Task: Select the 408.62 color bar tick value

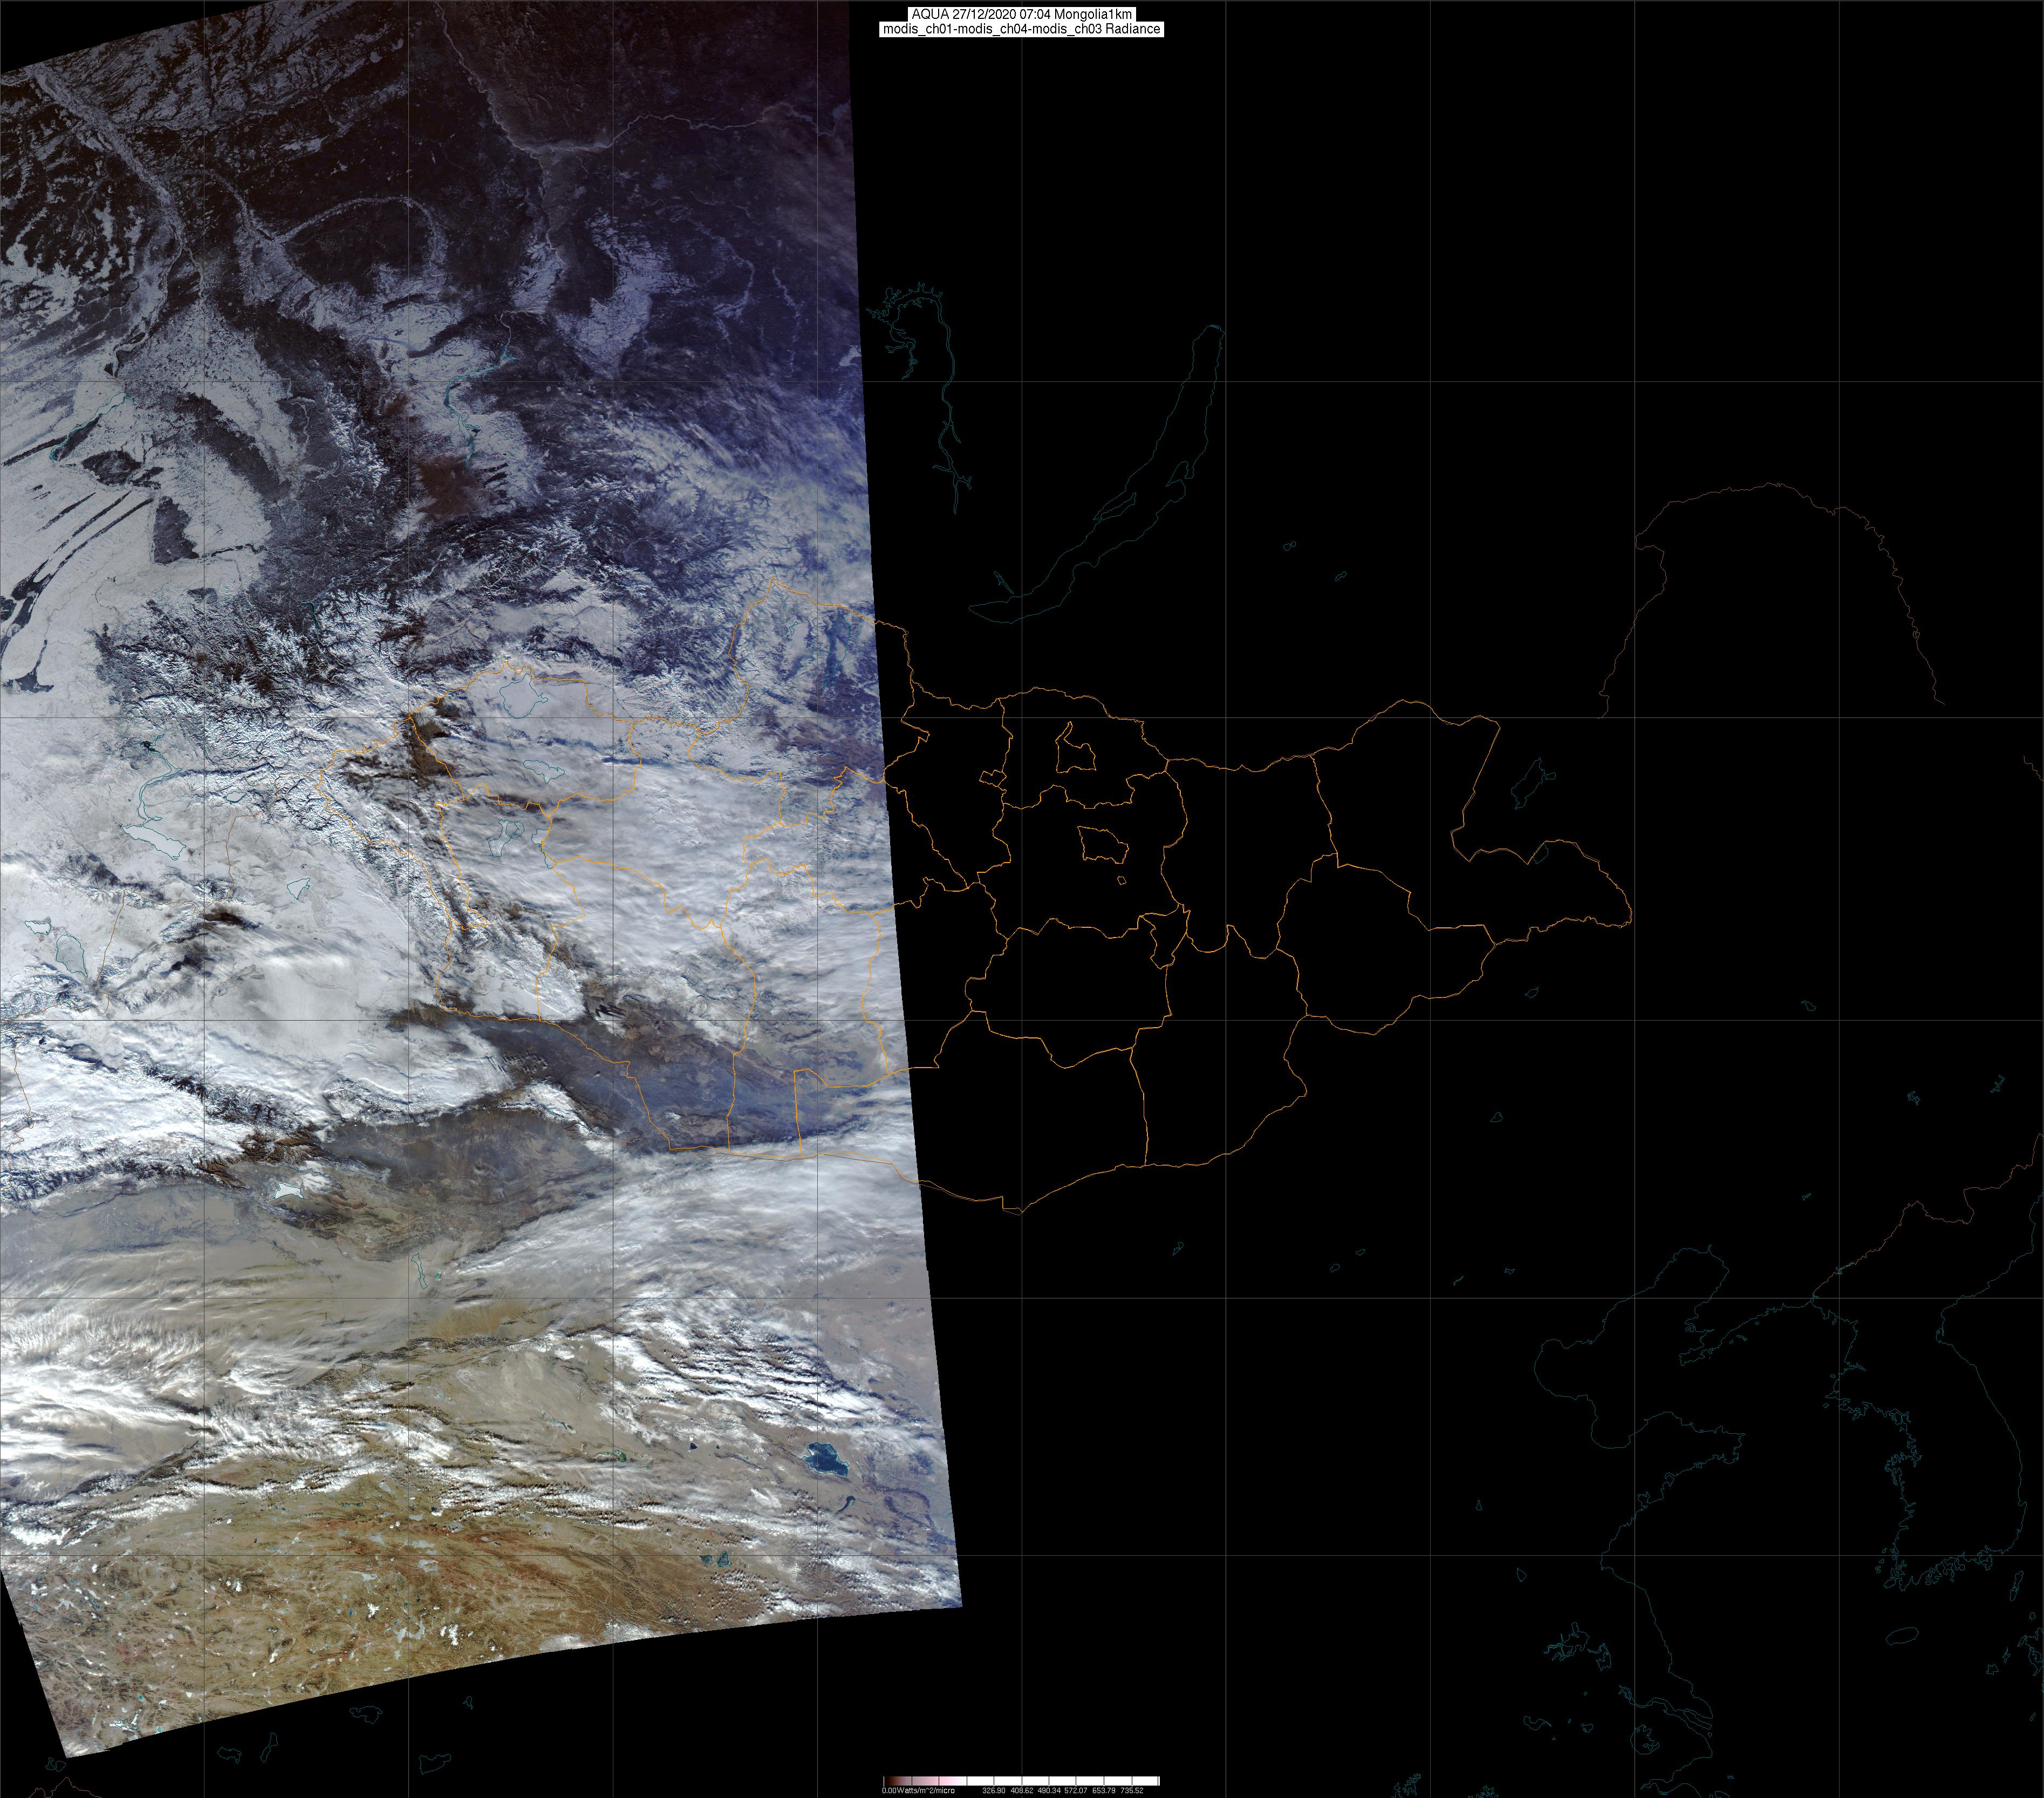Action: (1022, 1790)
